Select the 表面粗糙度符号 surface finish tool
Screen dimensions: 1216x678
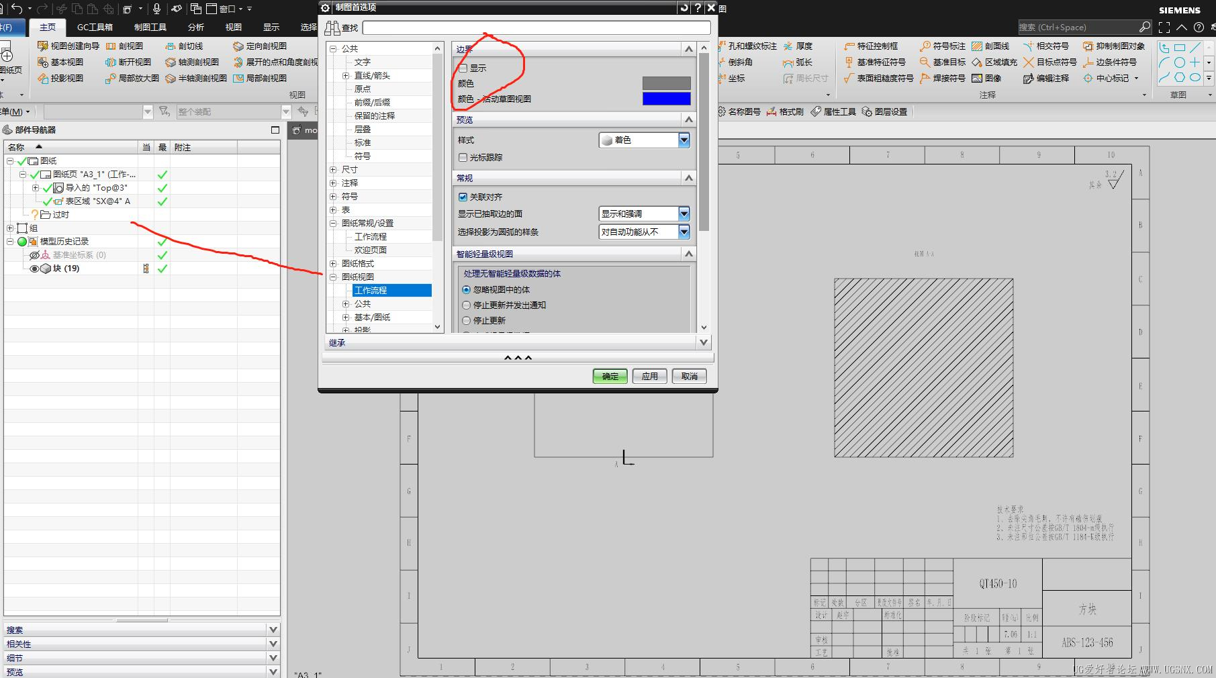pyautogui.click(x=879, y=78)
